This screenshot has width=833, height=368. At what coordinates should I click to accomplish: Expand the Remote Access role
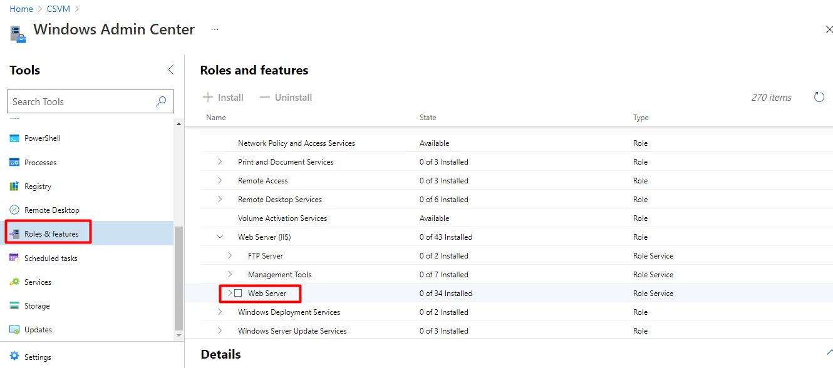pyautogui.click(x=220, y=180)
